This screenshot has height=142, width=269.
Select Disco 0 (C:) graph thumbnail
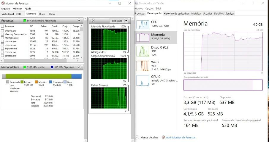tap(143, 51)
